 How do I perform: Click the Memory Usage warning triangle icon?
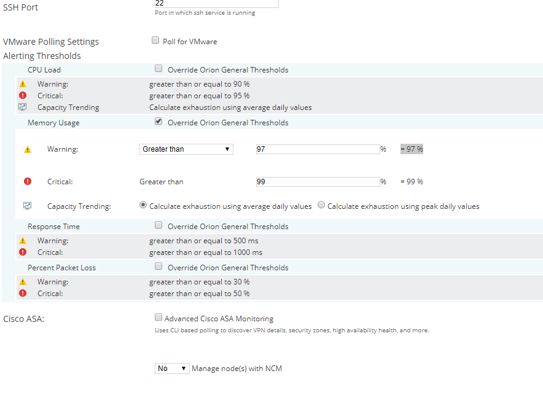pos(28,149)
